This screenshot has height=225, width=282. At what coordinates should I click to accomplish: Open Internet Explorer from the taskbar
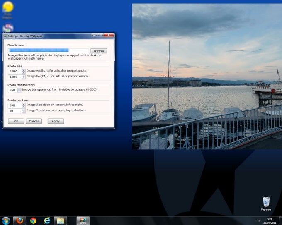[x=47, y=221]
